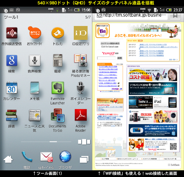The image size is (184, 177).
Task: Open the Google 検索 app
Action: [x=12, y=60]
